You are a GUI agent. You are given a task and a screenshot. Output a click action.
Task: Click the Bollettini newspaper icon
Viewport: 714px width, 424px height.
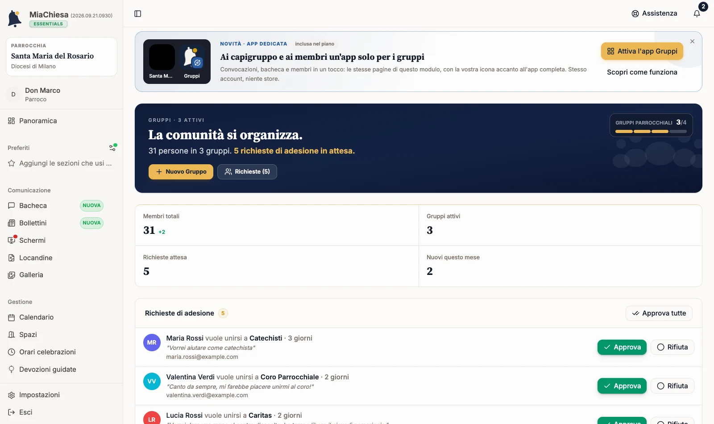click(12, 223)
